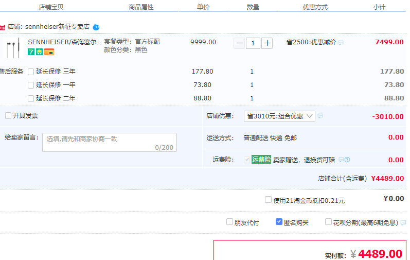
Task: Click the 177.80 unit price cell
Action: (203, 72)
